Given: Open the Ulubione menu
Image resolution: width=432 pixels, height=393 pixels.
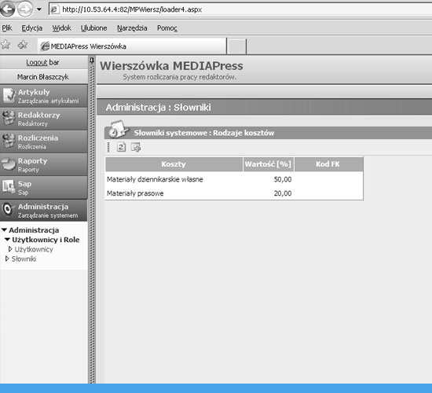Looking at the screenshot, I should click(x=93, y=28).
